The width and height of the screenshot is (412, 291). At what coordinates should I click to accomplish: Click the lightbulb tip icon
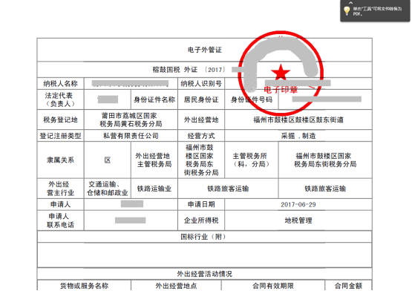pyautogui.click(x=347, y=11)
